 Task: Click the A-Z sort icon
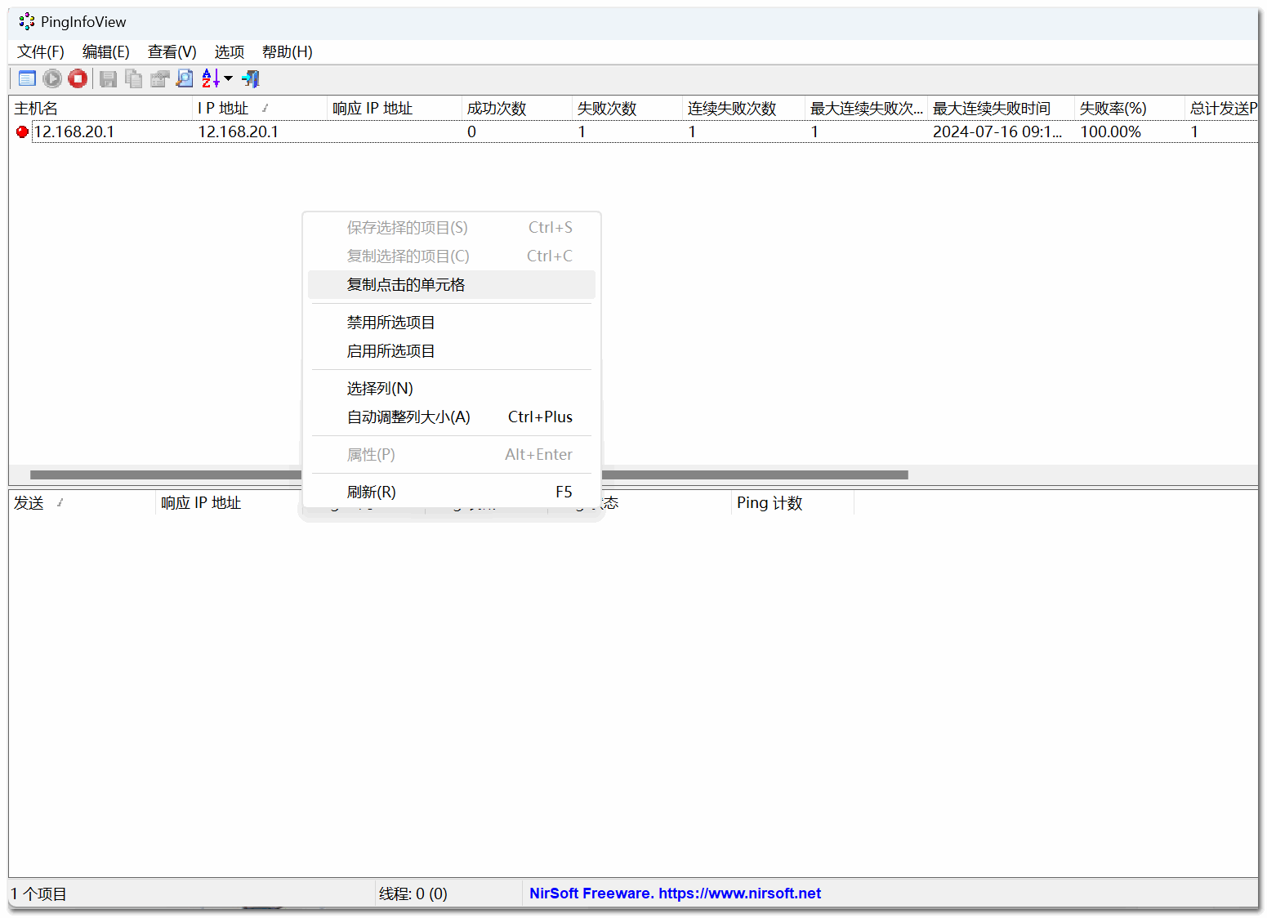click(210, 78)
